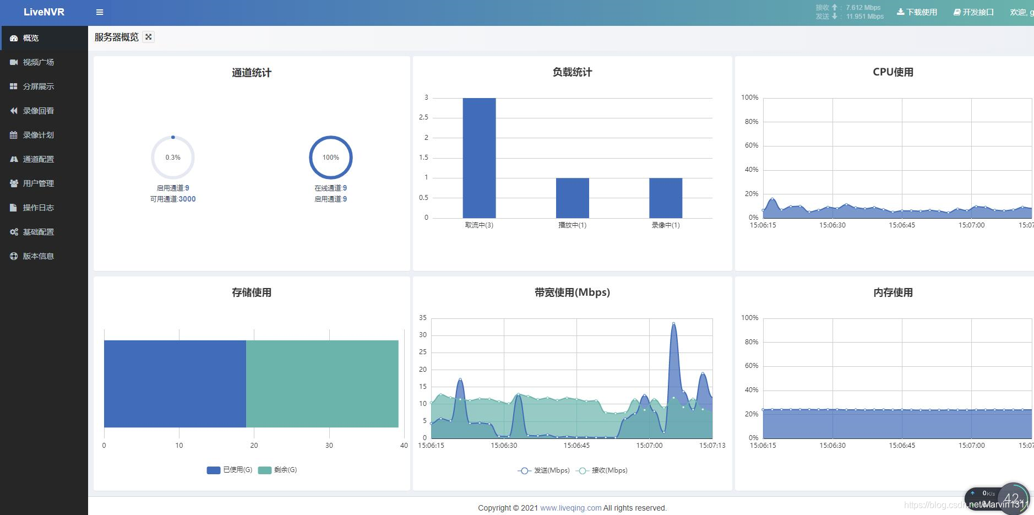Toggle 已使用(G) legend series

[229, 470]
